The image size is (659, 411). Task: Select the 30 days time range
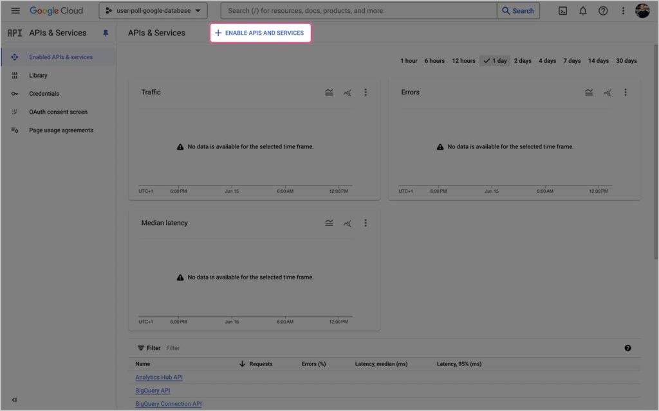pyautogui.click(x=626, y=61)
